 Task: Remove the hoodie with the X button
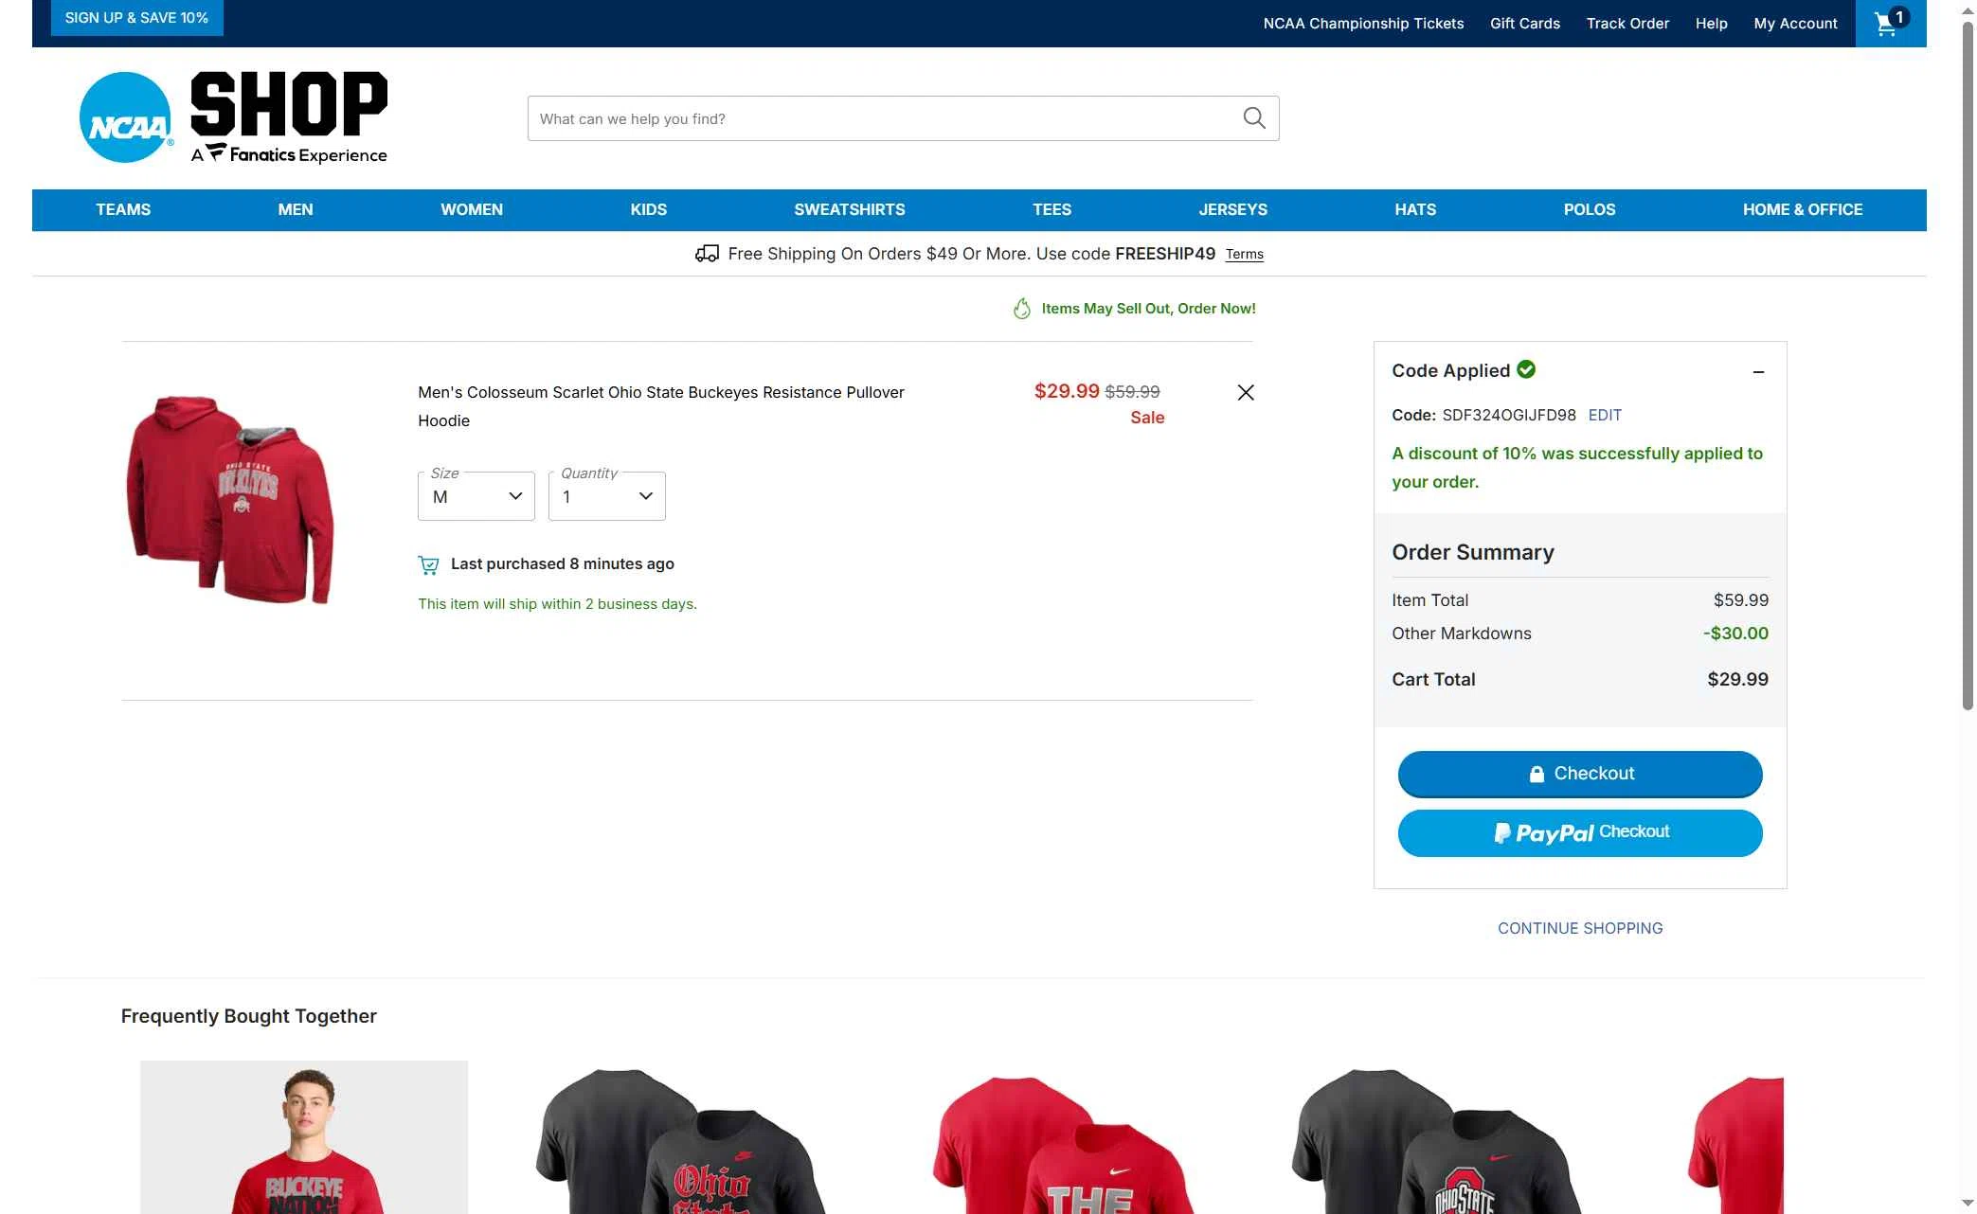tap(1245, 392)
